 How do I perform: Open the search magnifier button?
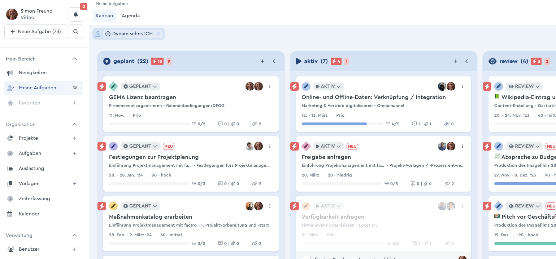76,32
